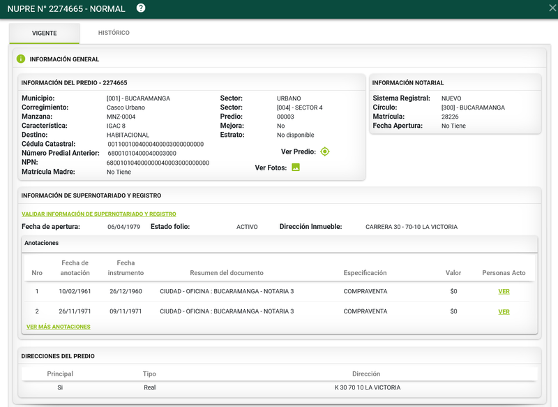Locate property with Ver Predio target icon
Viewport: 558px width, 407px height.
pyautogui.click(x=325, y=151)
